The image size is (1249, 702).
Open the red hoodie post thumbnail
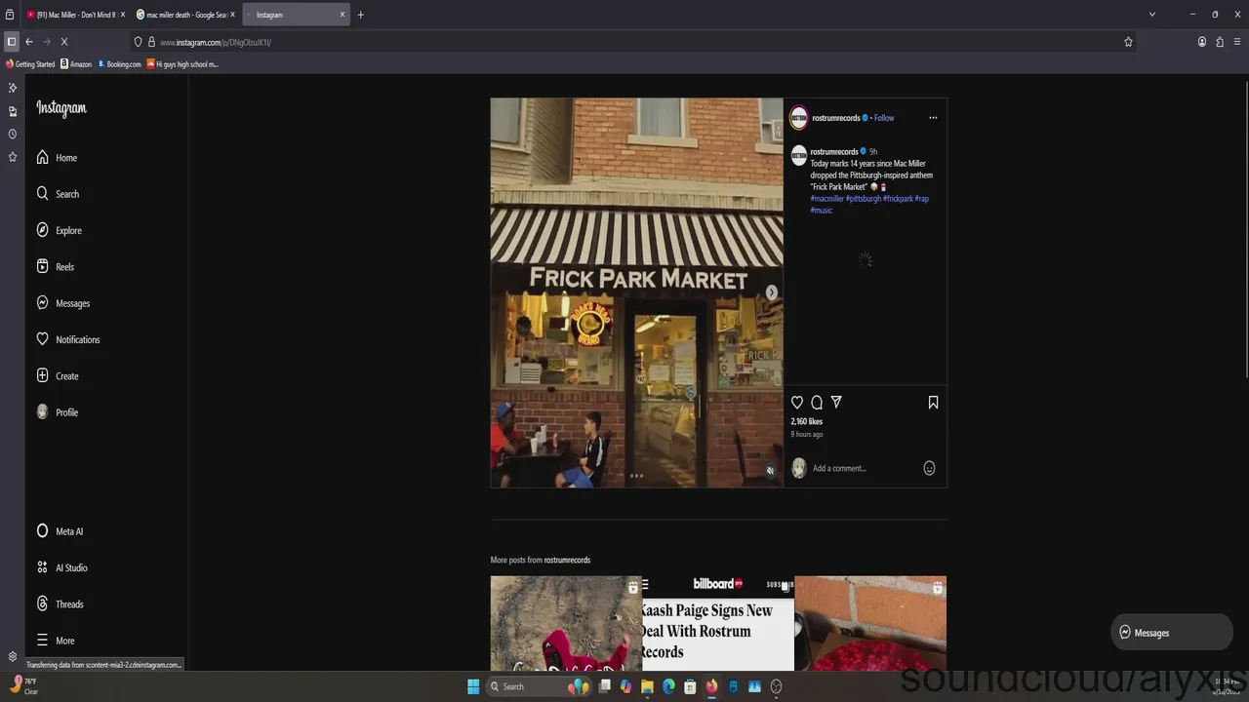coord(566,623)
